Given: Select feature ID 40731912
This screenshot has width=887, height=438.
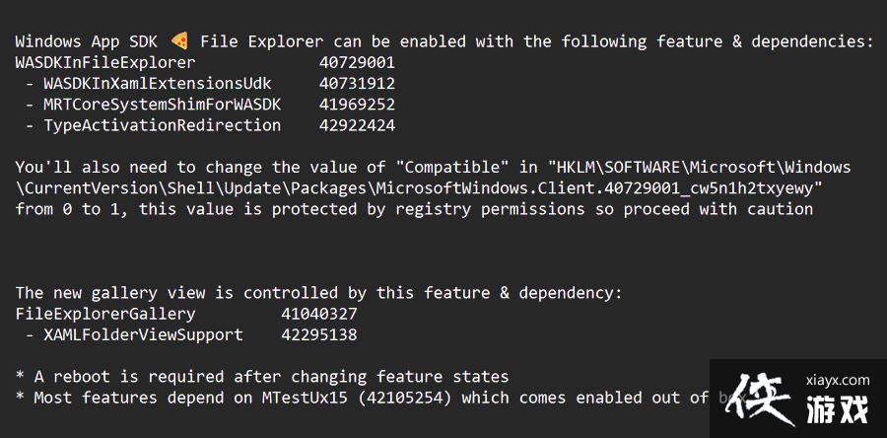Looking at the screenshot, I should (357, 83).
